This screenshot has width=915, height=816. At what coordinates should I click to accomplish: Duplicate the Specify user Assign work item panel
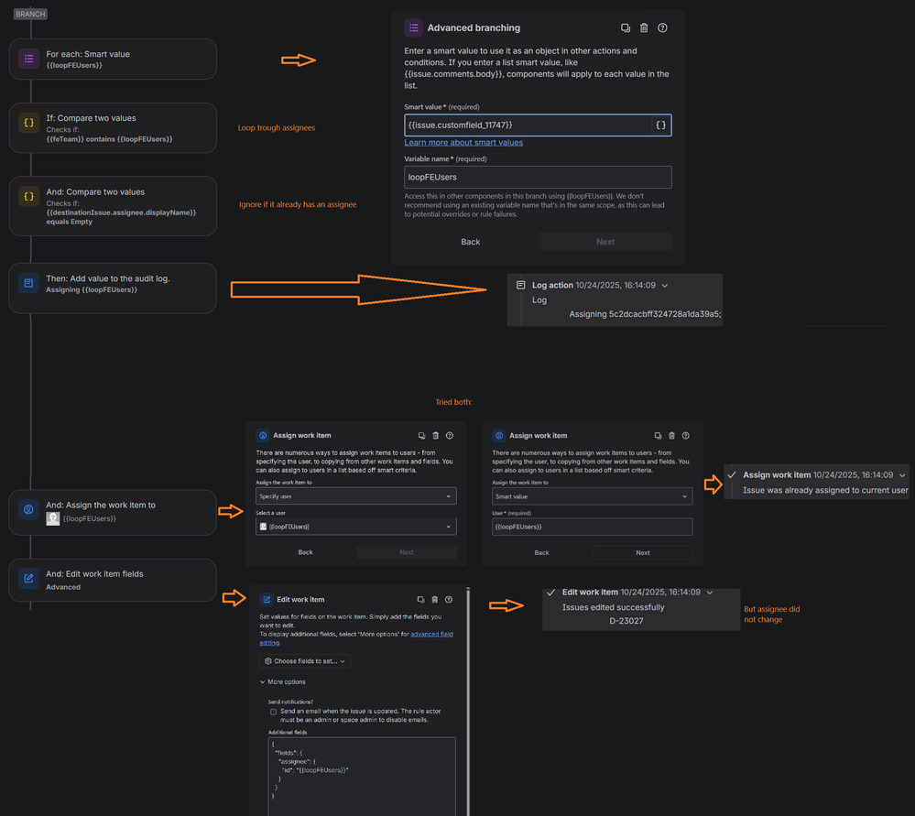pyautogui.click(x=422, y=435)
